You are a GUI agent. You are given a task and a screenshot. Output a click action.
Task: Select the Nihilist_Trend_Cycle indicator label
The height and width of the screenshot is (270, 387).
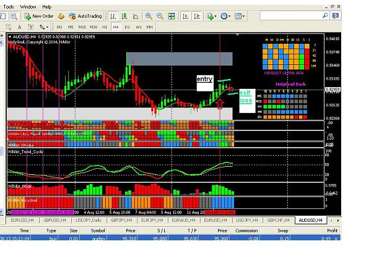tap(25, 152)
